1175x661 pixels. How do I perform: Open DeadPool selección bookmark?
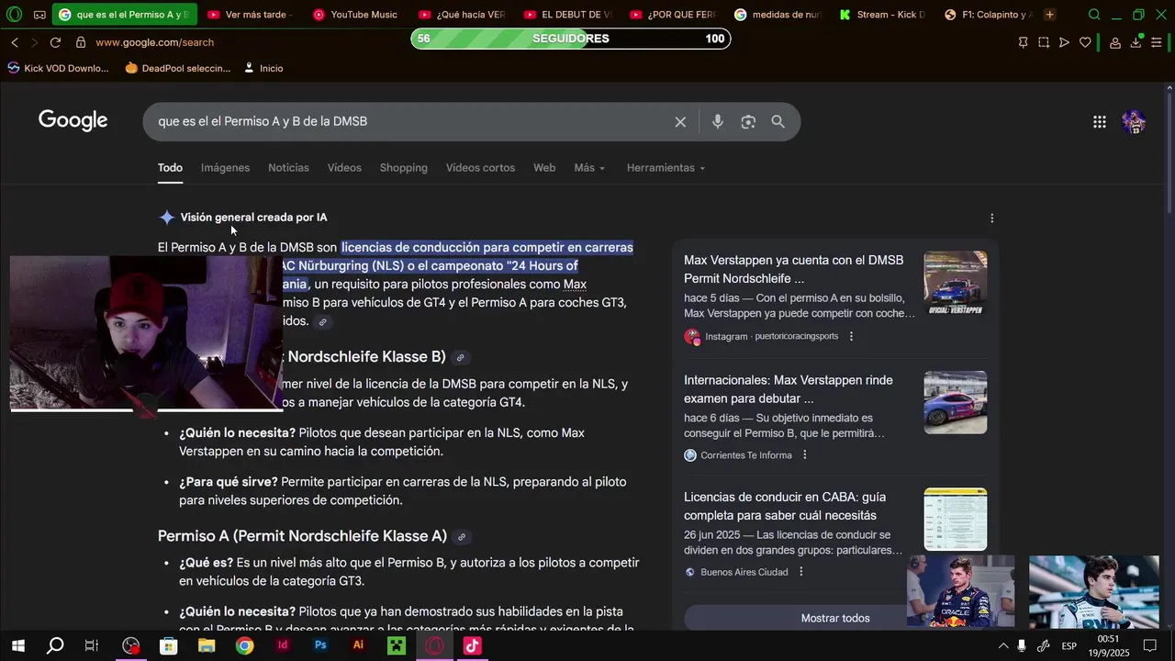[x=178, y=68]
